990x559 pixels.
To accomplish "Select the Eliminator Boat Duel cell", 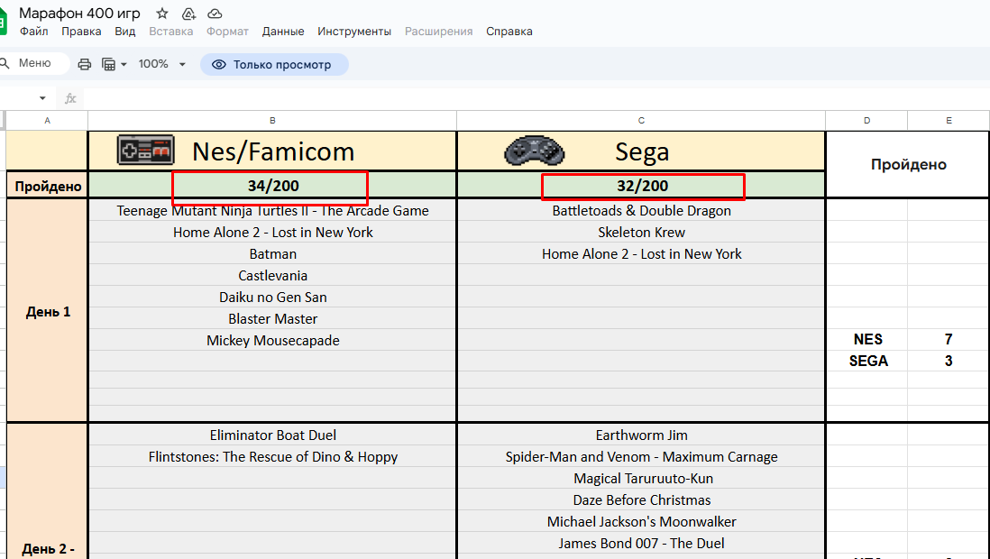I will pos(272,435).
